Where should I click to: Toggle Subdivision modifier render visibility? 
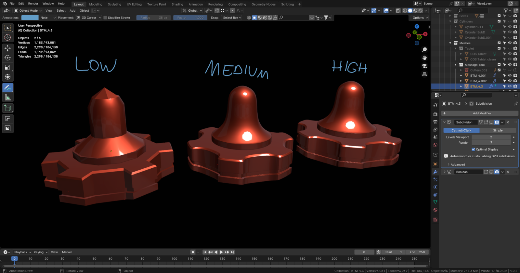[x=497, y=123]
